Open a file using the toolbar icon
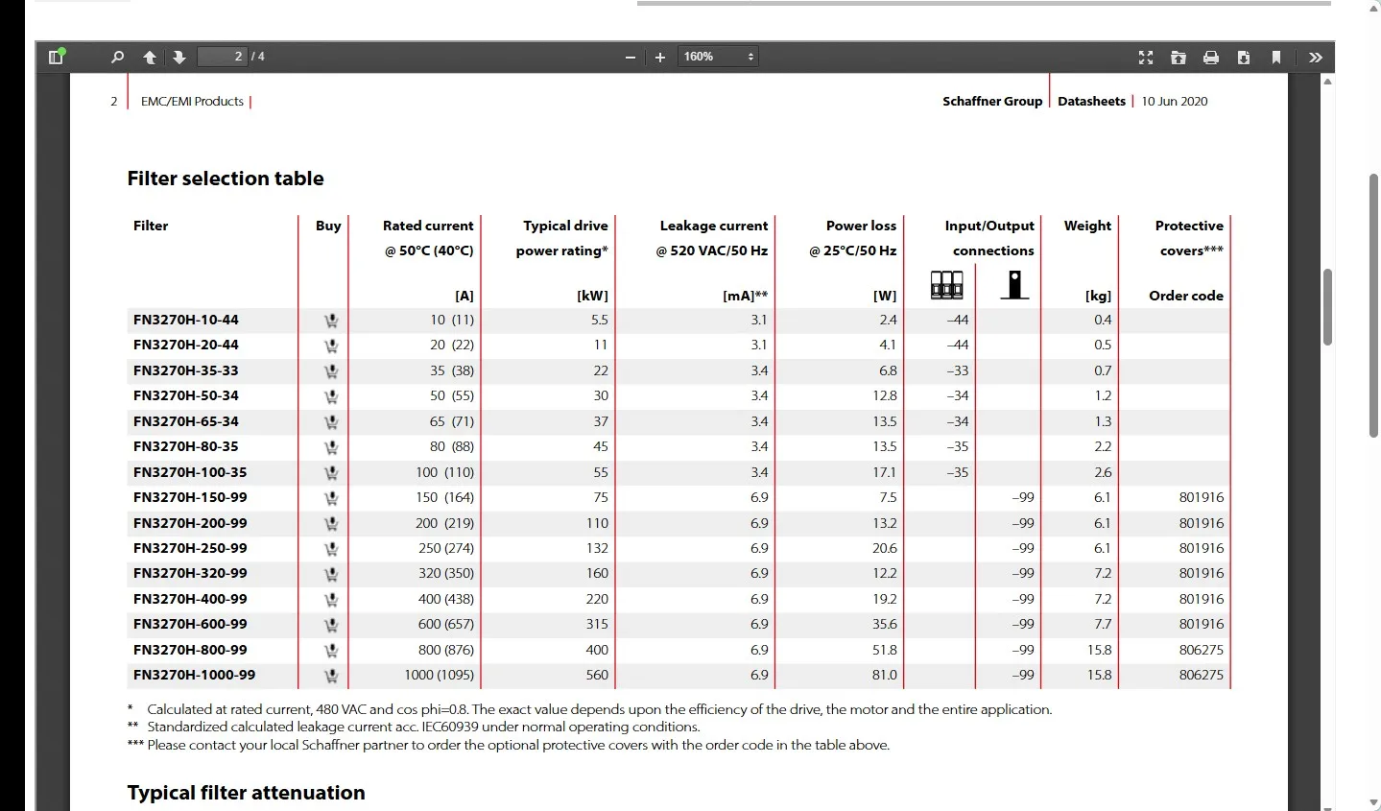Screen dimensions: 1381x811 pyautogui.click(x=1179, y=58)
